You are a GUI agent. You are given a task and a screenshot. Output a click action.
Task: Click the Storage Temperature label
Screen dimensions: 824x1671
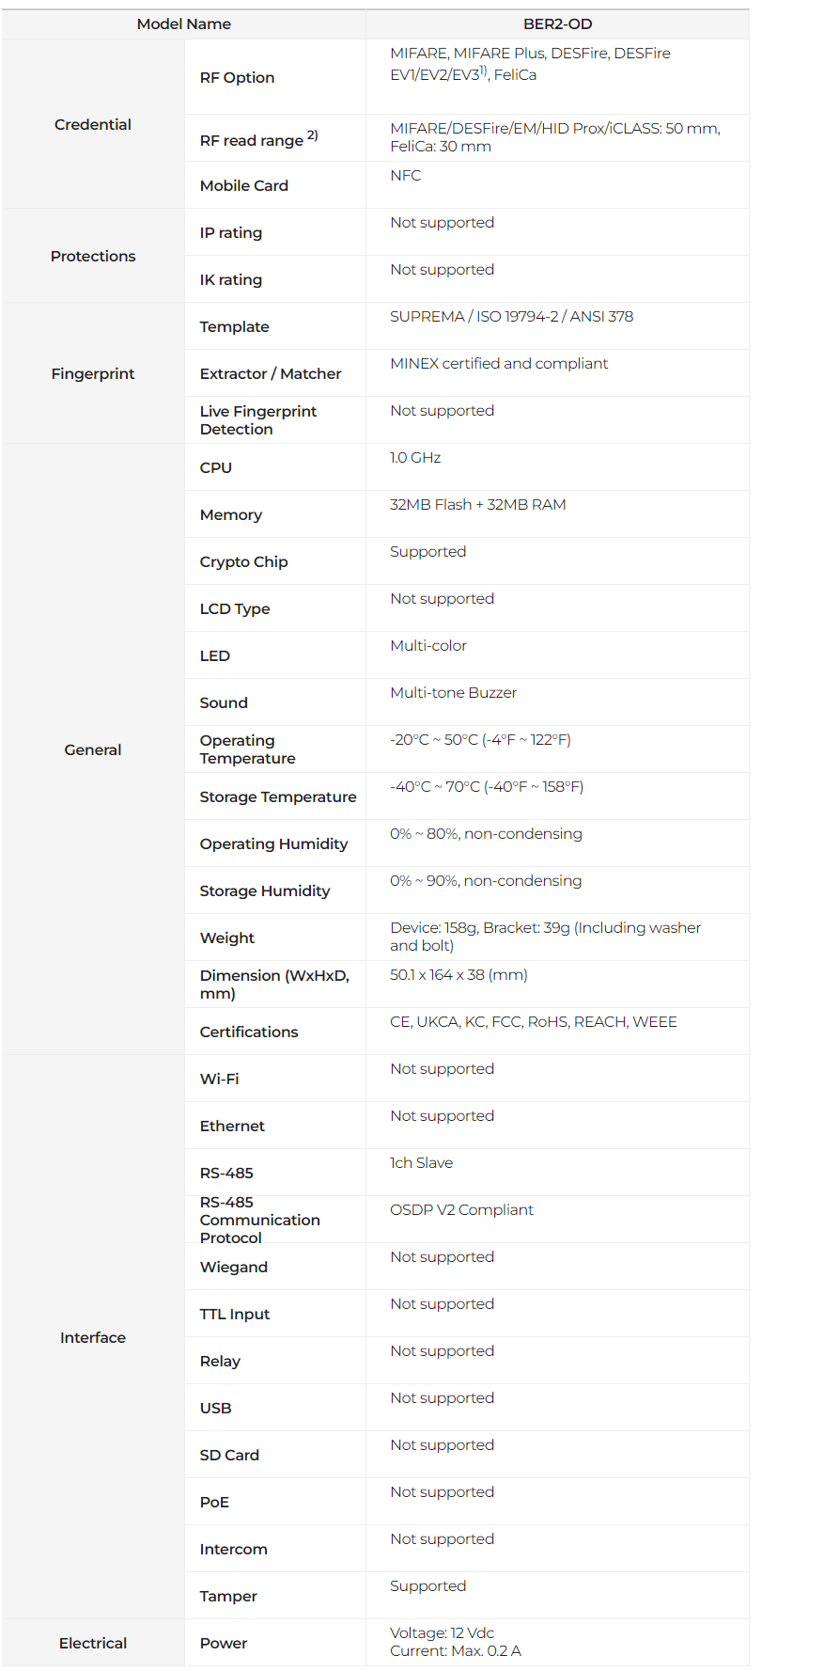pos(278,797)
